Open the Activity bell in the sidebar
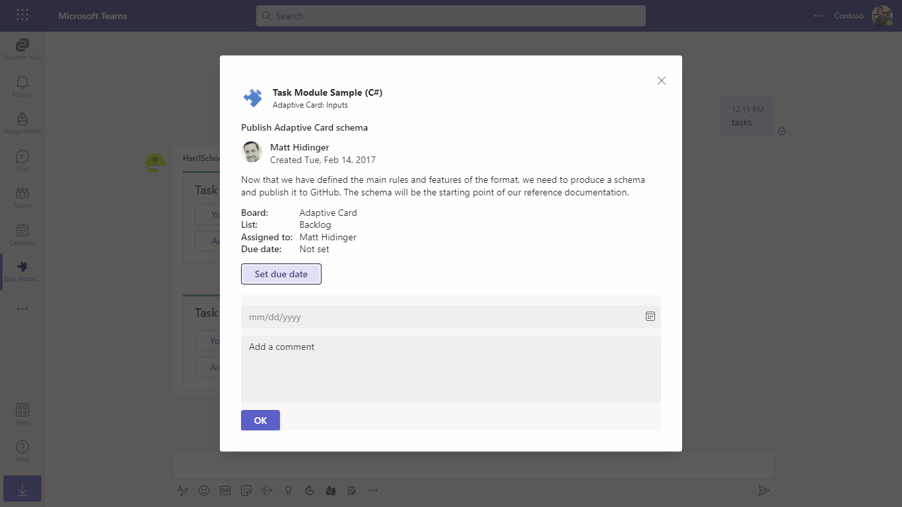Screen dimensions: 902x507 click(x=22, y=86)
